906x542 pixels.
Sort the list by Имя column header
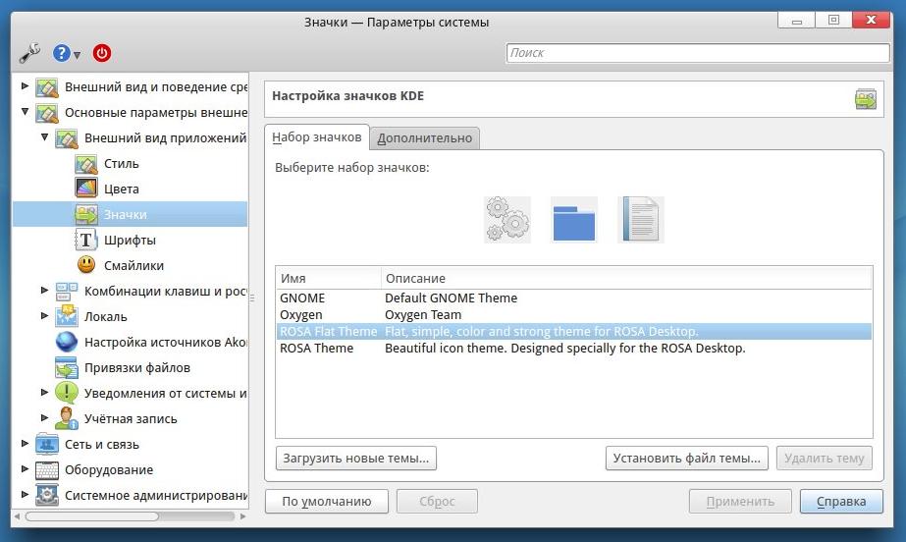coord(328,278)
